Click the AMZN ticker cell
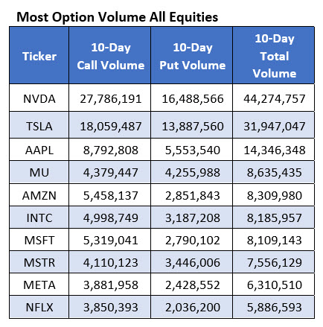Viewport: 323px width, 327px height. point(39,195)
